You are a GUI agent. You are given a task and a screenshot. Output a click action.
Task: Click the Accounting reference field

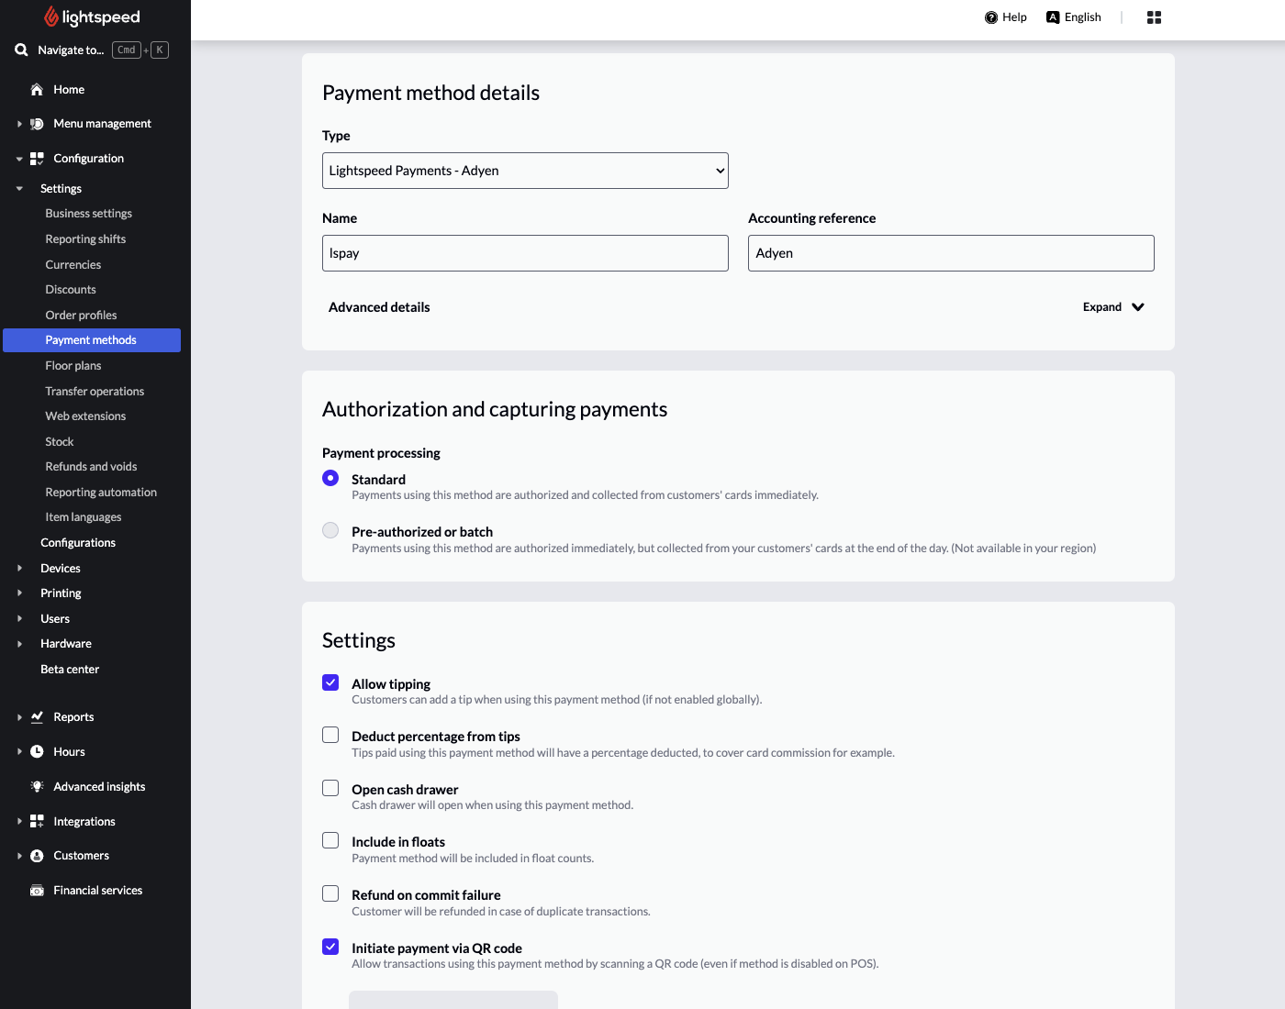pyautogui.click(x=951, y=253)
